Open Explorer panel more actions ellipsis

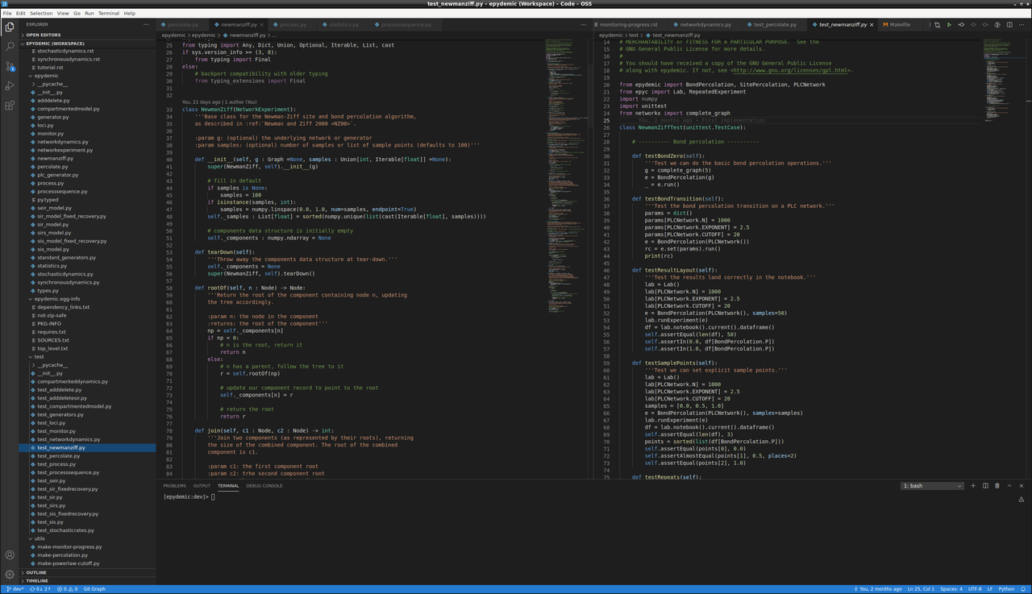[x=146, y=24]
